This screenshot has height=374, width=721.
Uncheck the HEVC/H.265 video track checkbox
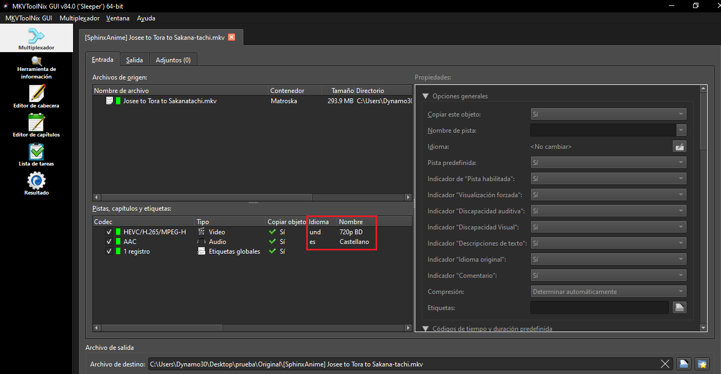pos(109,232)
